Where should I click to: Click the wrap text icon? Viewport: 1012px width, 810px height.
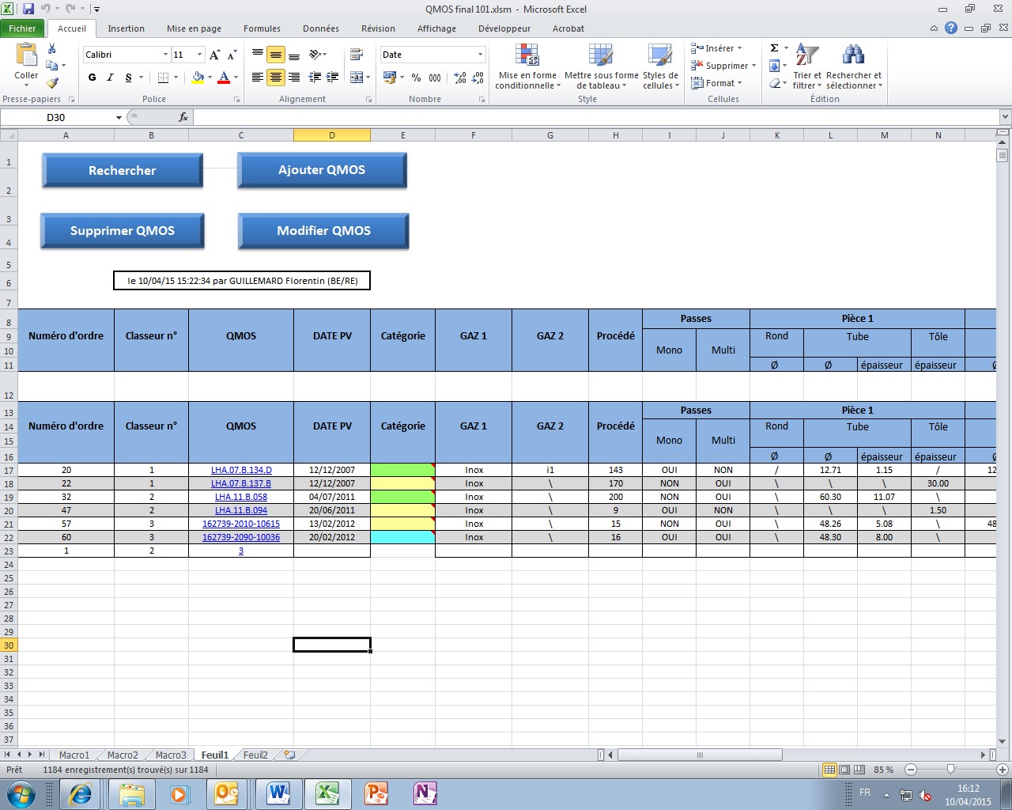(x=357, y=55)
